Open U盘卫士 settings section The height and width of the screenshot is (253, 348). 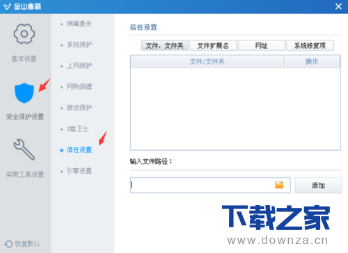[x=77, y=129]
